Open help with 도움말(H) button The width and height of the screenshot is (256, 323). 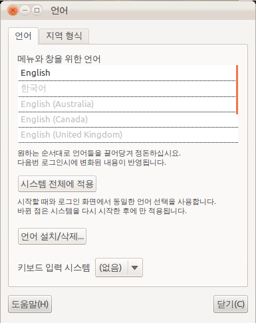point(30,304)
